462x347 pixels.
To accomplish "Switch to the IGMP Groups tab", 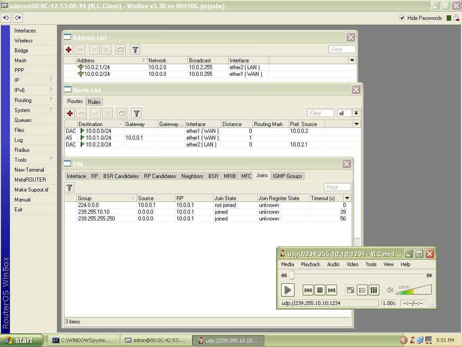I will click(287, 176).
